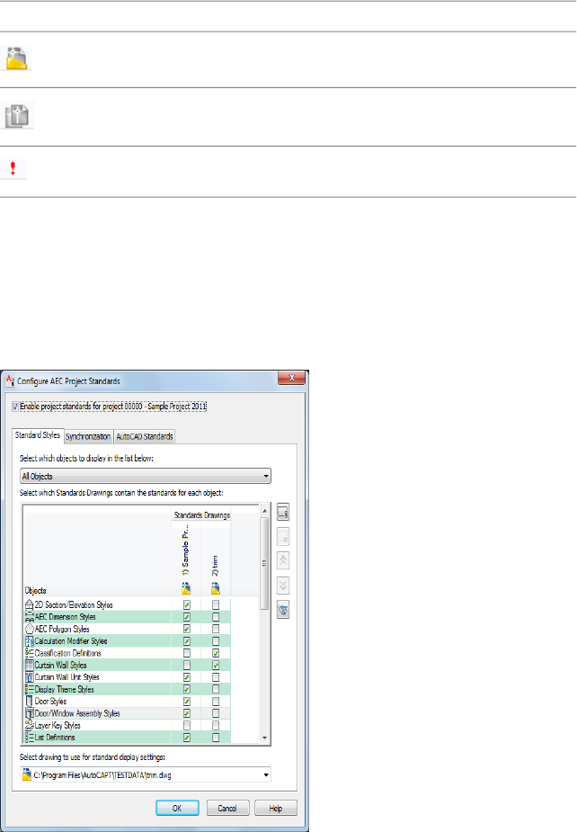Viewport: 577px width, 832px height.
Task: Click the double down-chevron move down button
Action: coord(283,586)
